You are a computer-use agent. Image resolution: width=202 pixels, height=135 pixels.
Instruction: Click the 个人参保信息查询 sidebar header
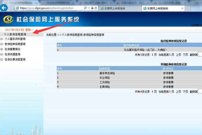tap(15, 34)
